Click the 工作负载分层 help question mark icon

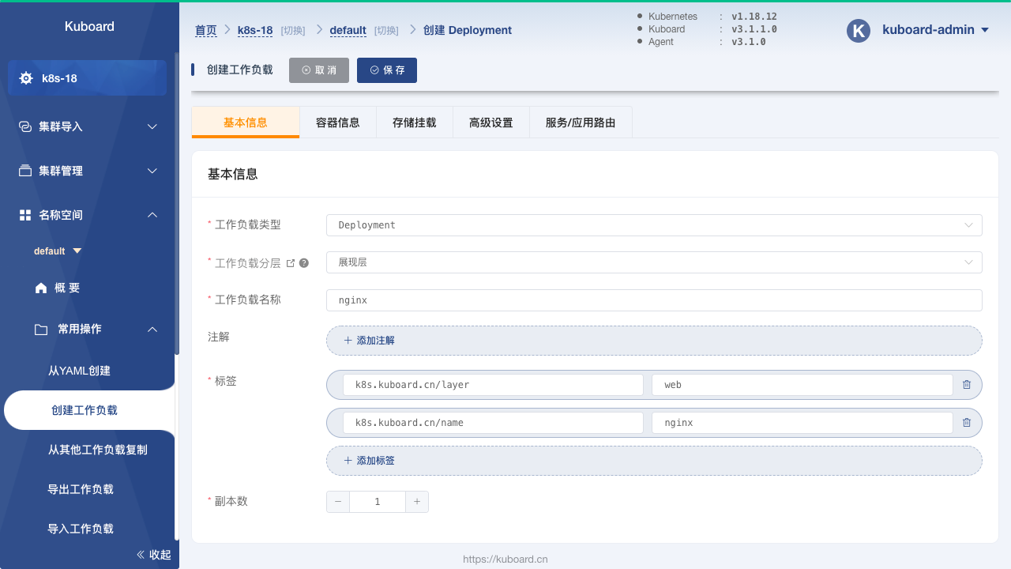[304, 263]
